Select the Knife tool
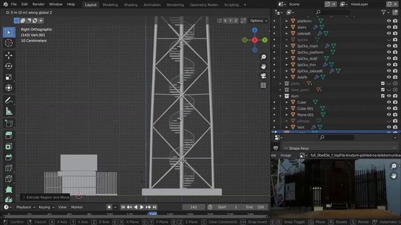 [9, 179]
